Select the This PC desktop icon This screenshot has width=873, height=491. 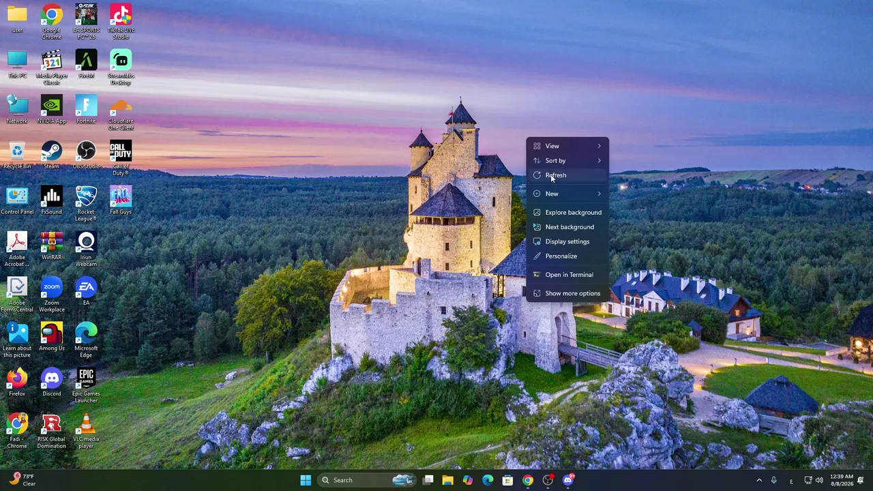tap(17, 64)
